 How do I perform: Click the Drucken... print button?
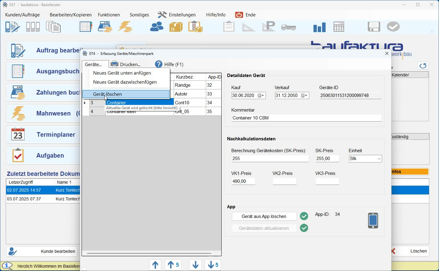[126, 64]
